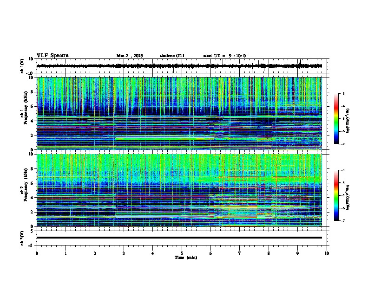Click the "VLF Spectra" plot title

click(53, 56)
